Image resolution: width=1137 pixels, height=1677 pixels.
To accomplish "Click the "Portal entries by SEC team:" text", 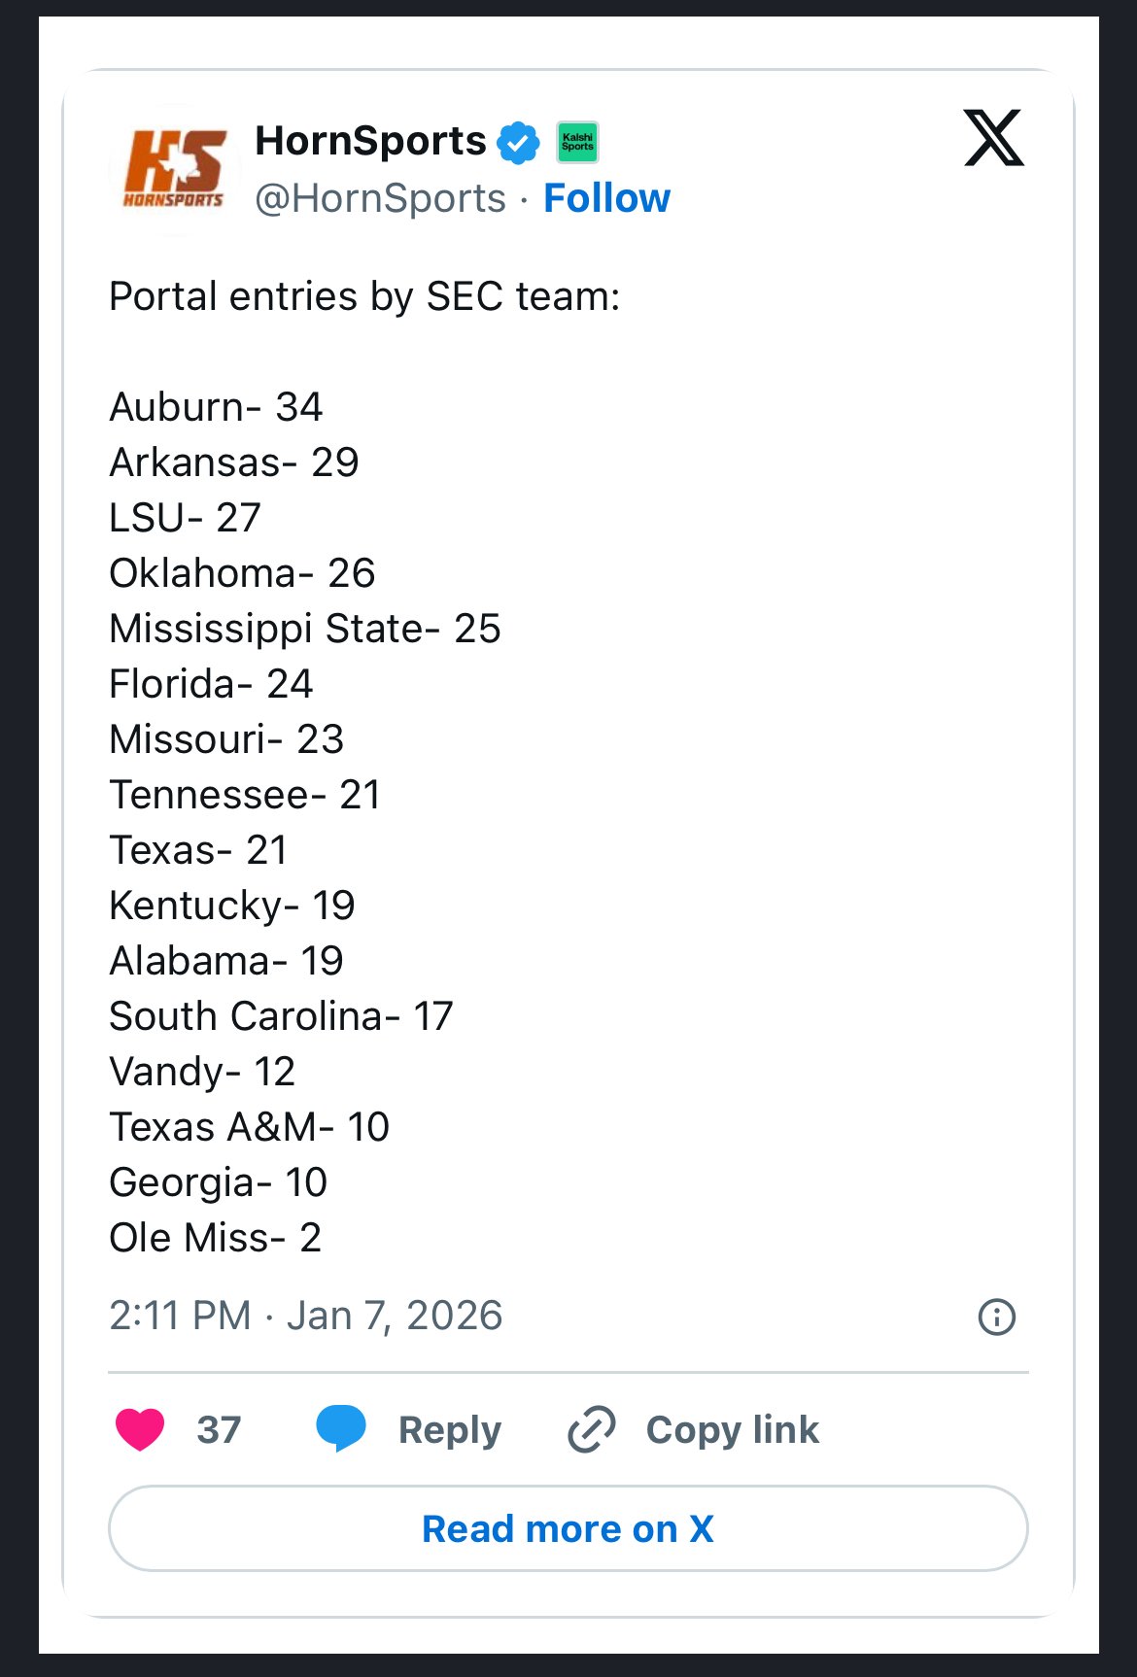I will (364, 296).
